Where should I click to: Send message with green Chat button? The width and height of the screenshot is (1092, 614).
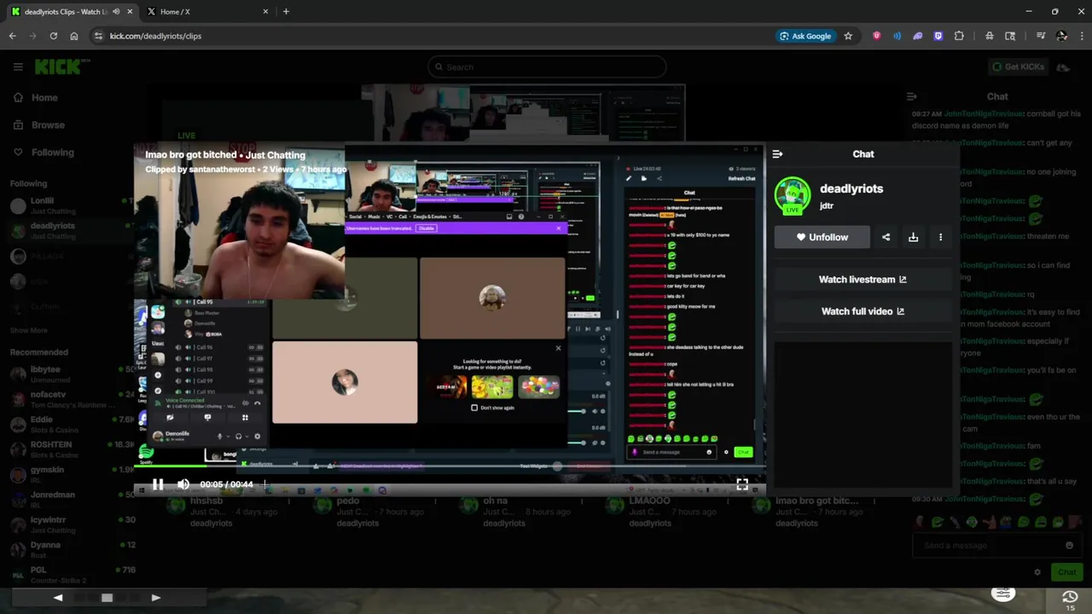tap(1067, 572)
